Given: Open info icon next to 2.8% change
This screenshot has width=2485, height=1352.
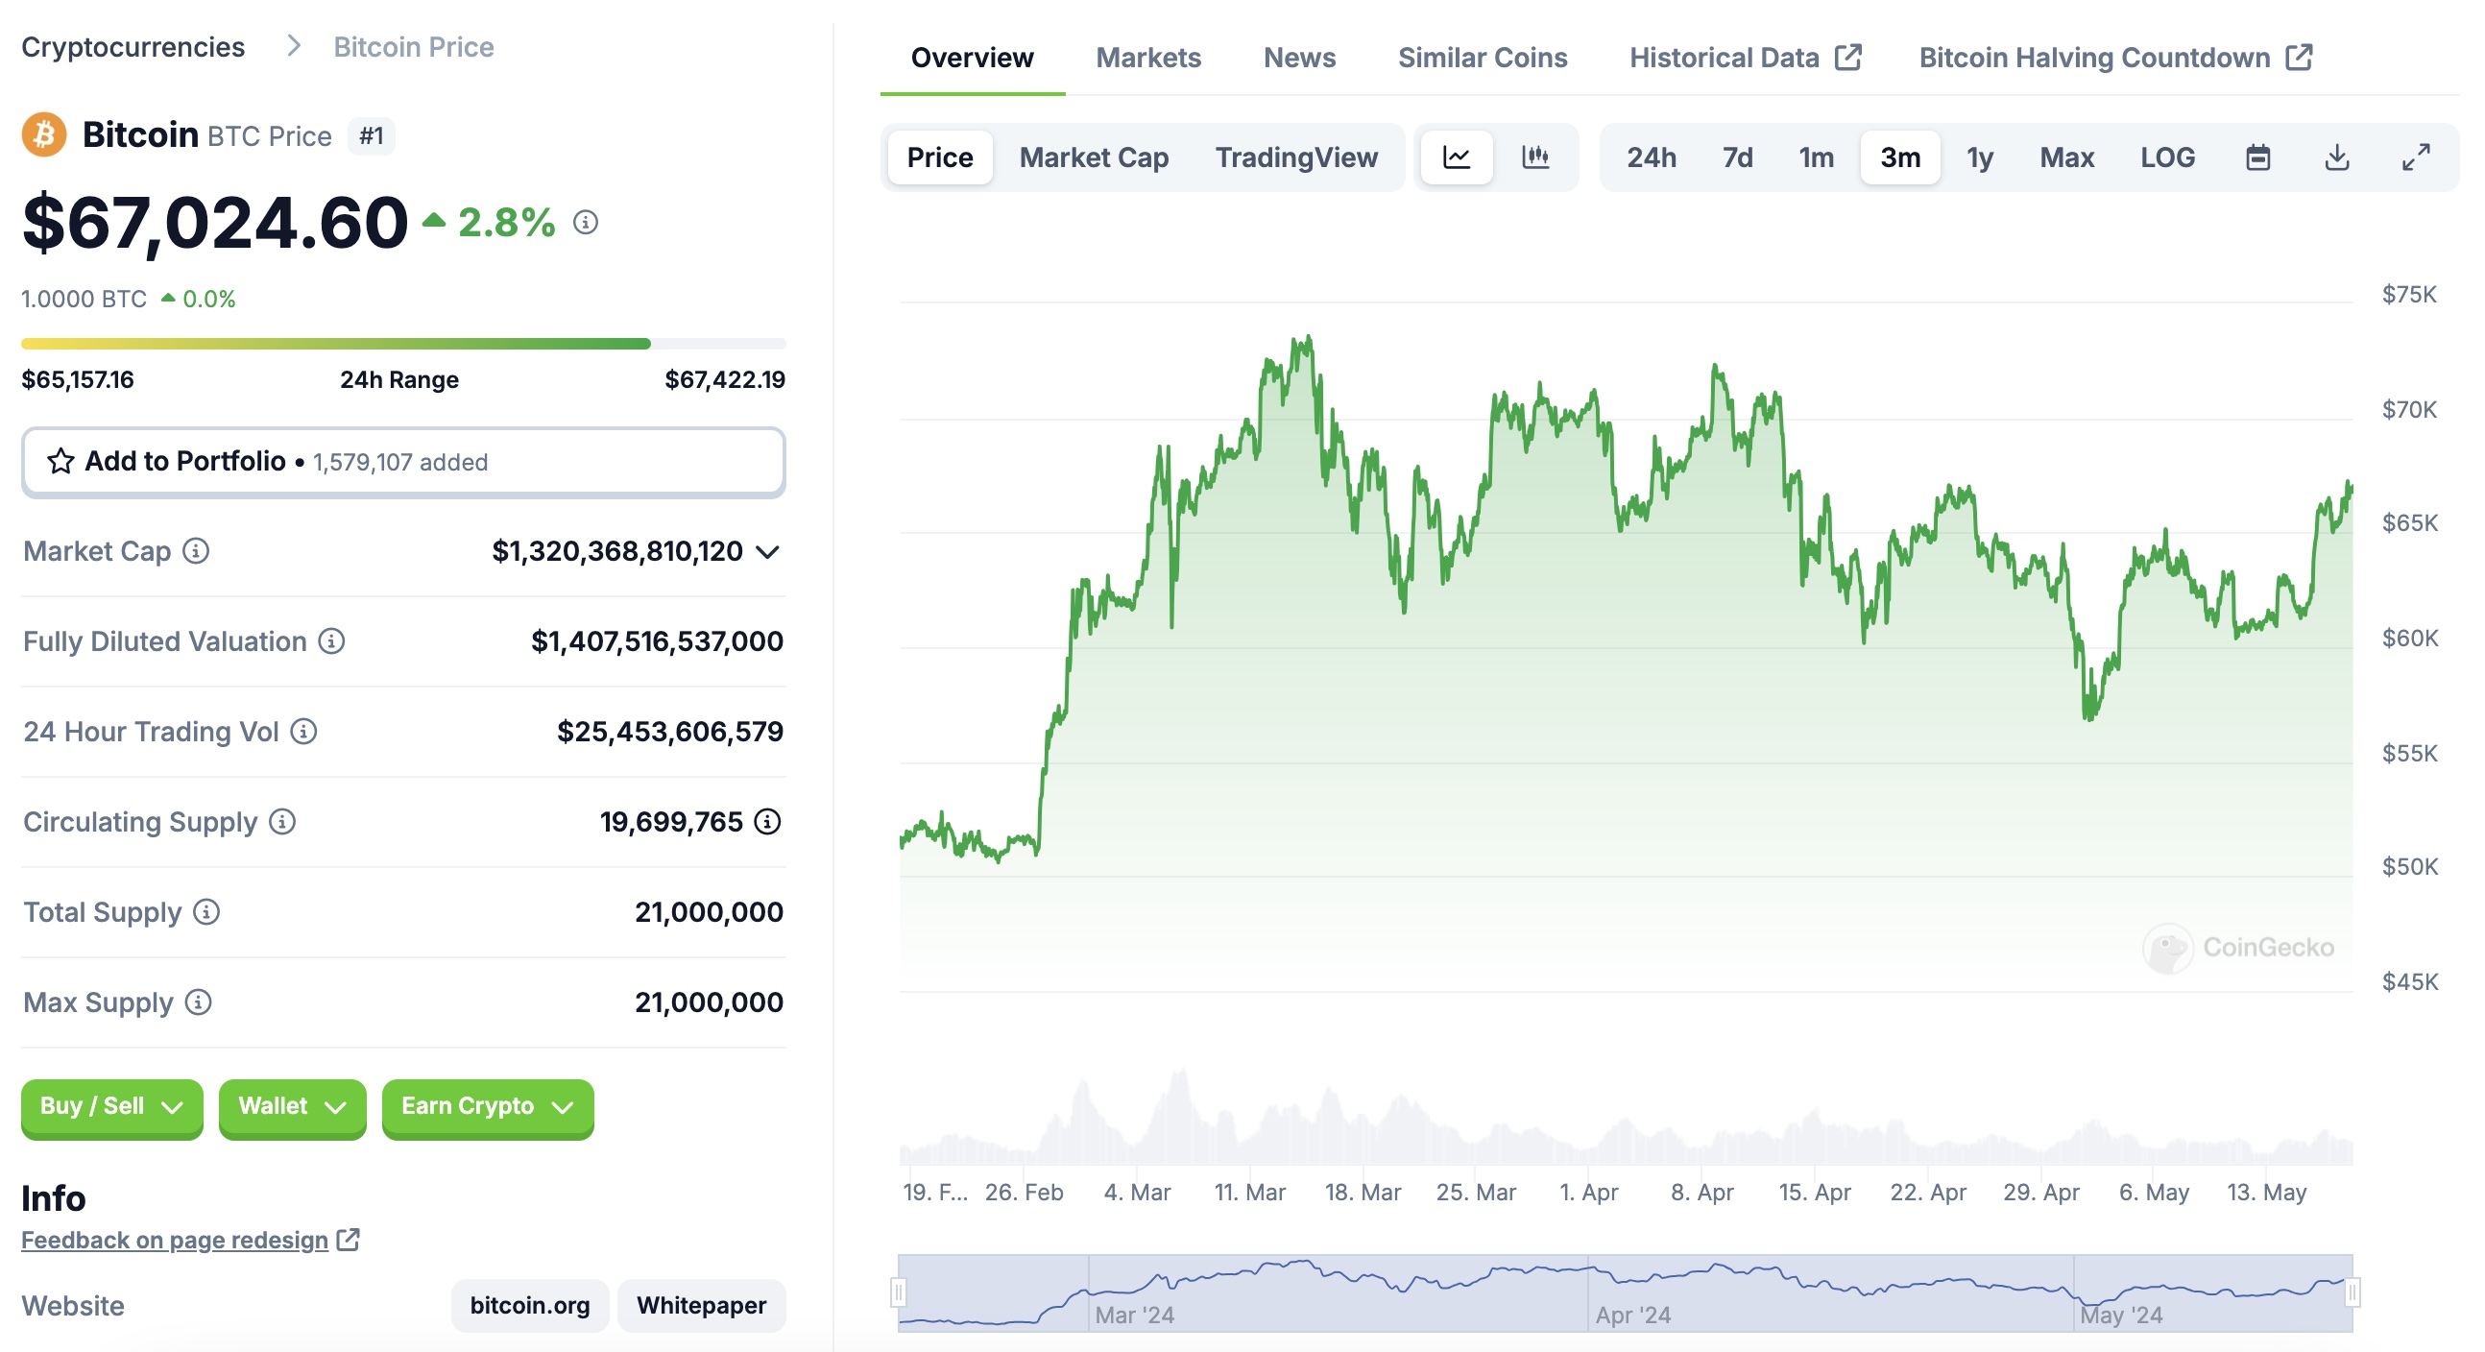Looking at the screenshot, I should 586,223.
